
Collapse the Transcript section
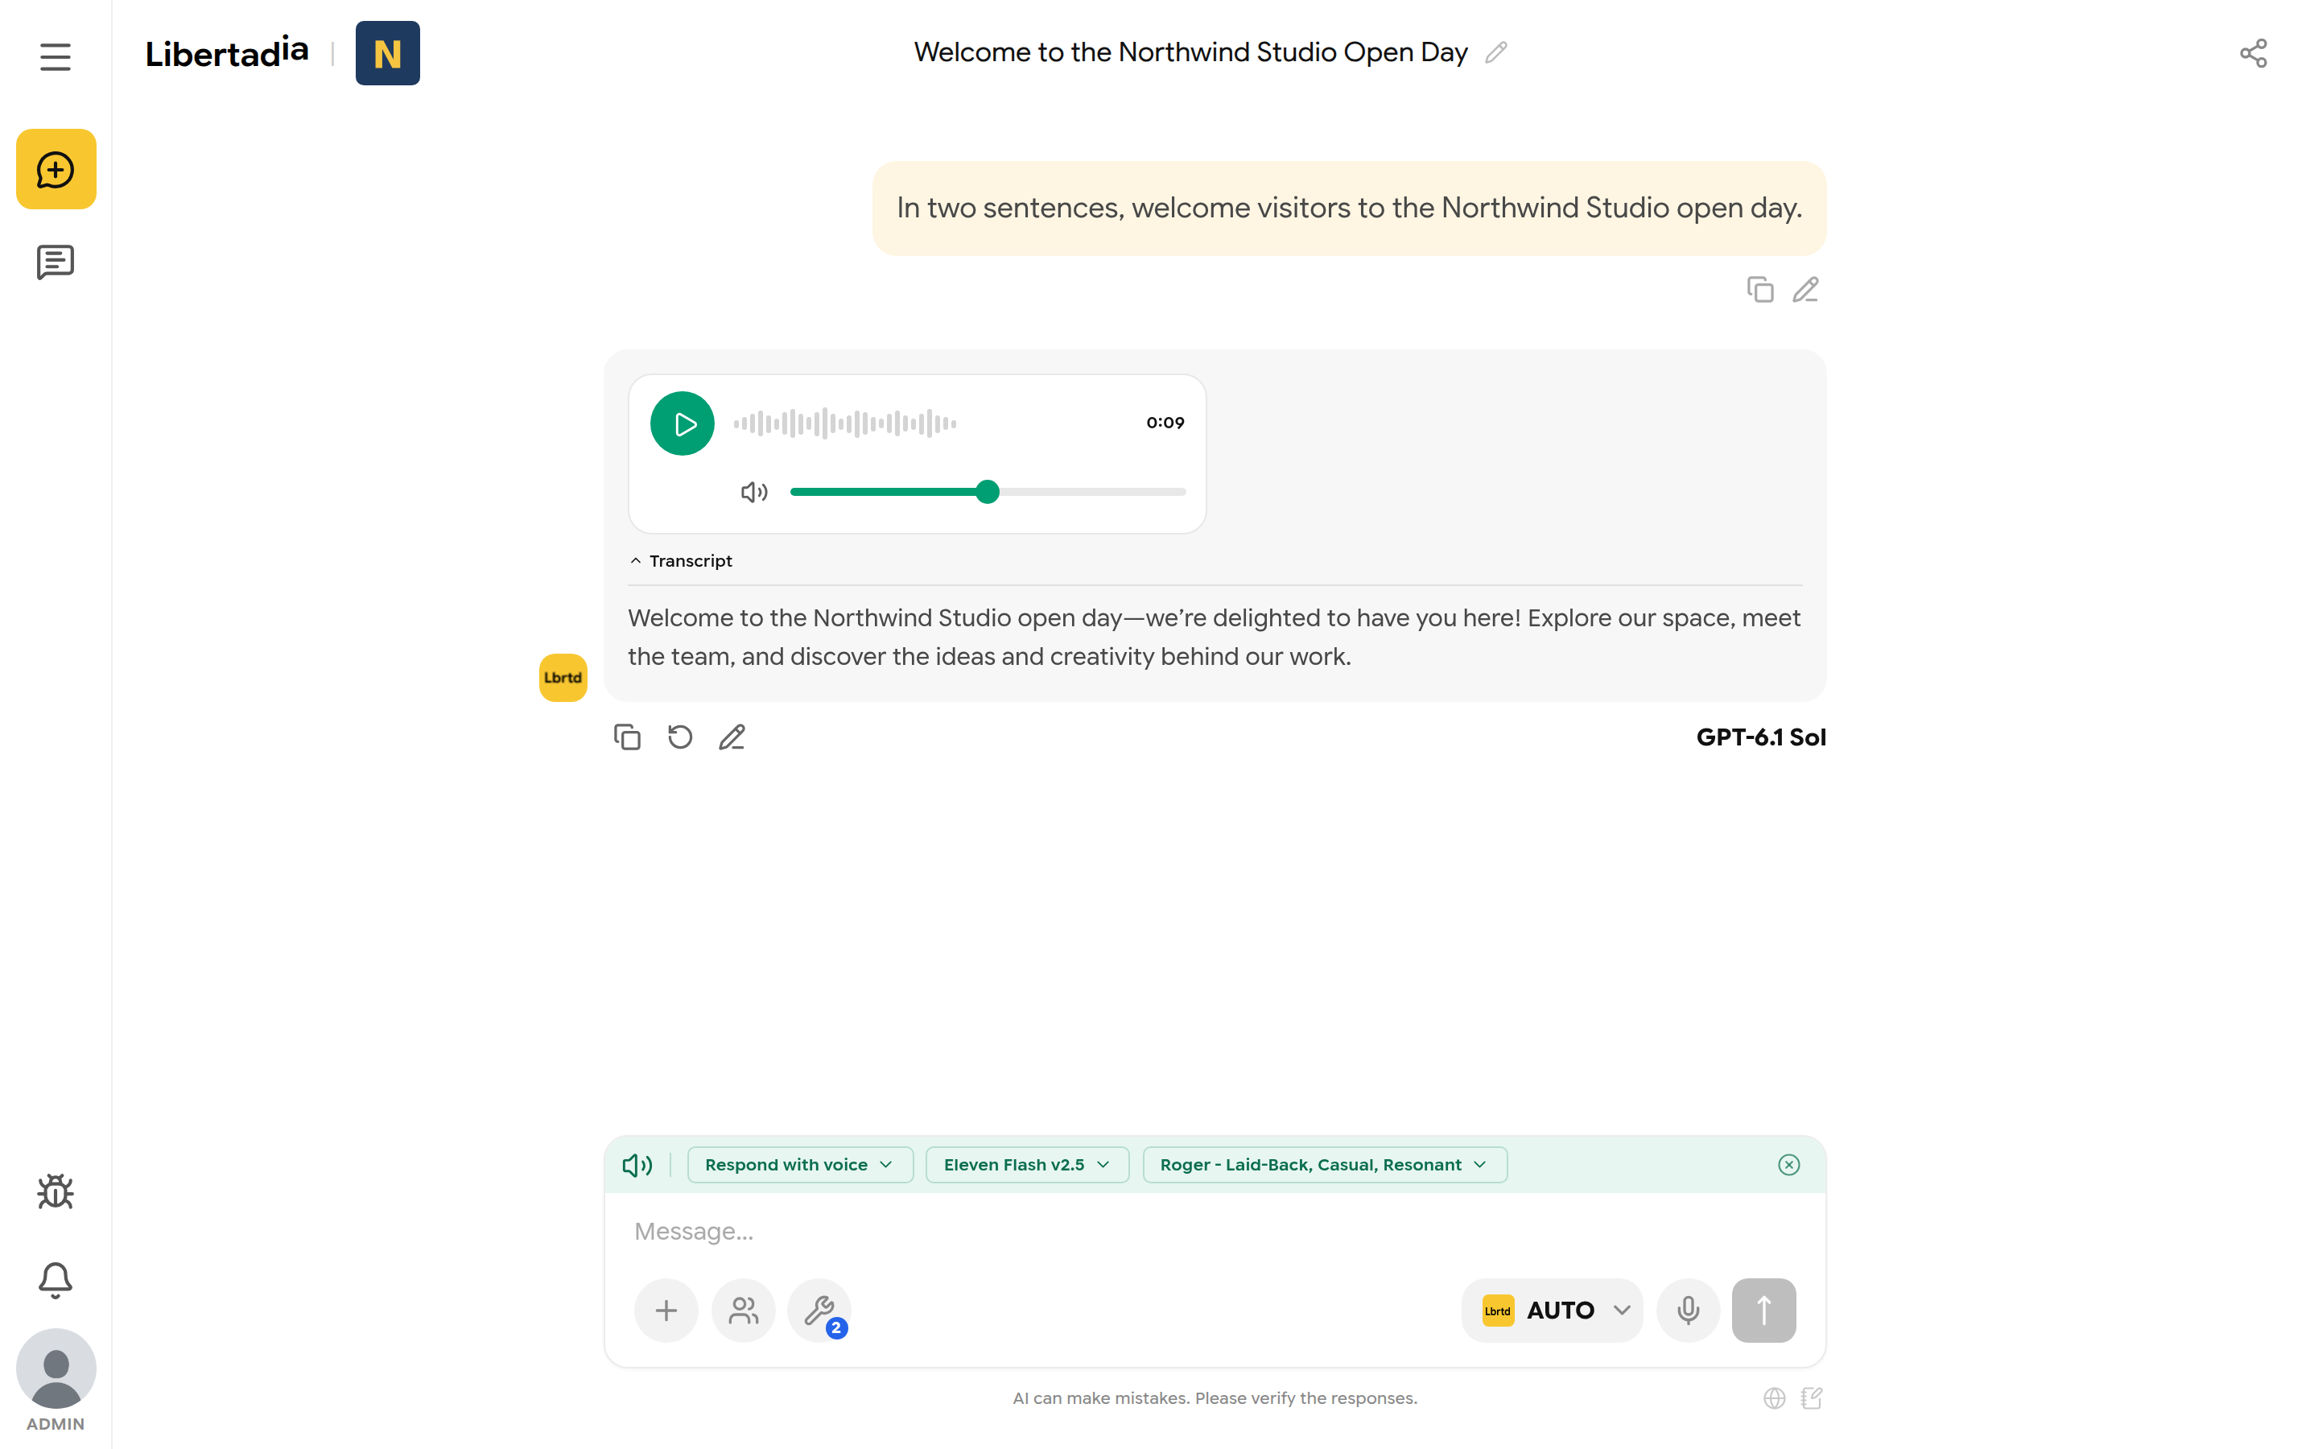[x=681, y=560]
